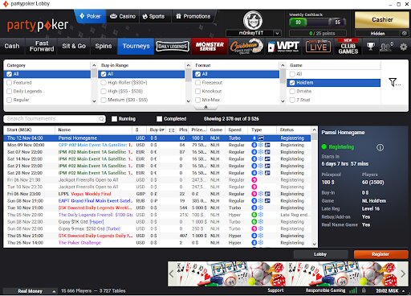Screen dimensions: 411x296
Task: Switch to the Sit & Go tab
Action: (74, 46)
